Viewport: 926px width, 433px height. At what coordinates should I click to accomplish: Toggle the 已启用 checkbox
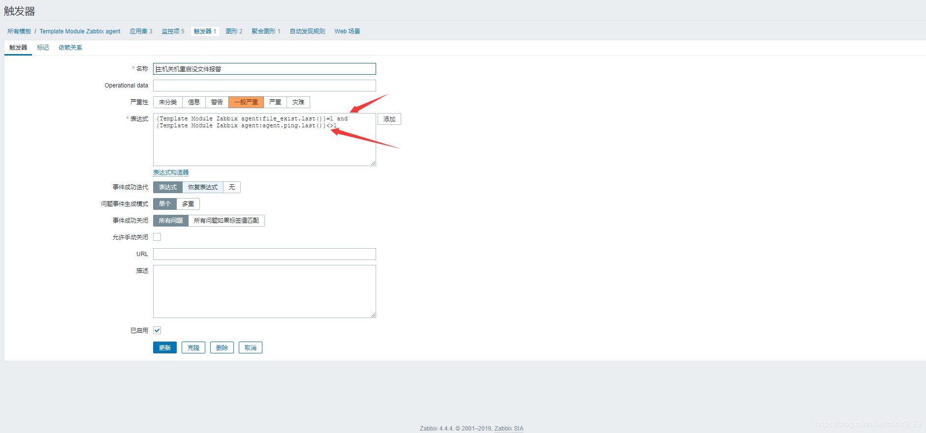[157, 330]
